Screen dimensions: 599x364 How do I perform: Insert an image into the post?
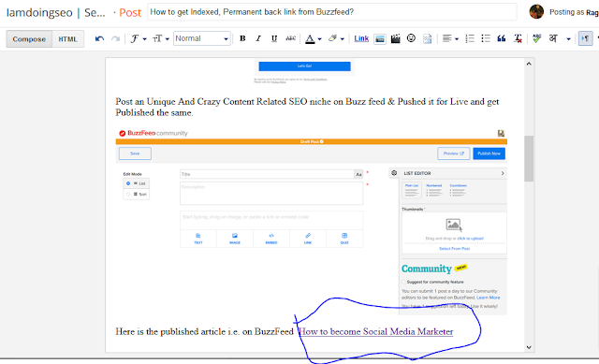tap(380, 38)
